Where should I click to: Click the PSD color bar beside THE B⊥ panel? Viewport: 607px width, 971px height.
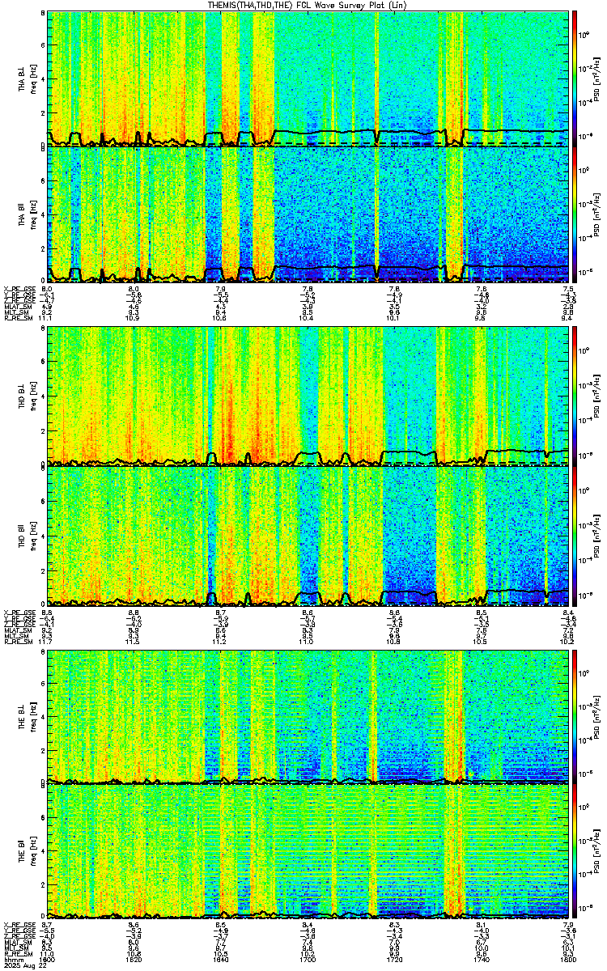575,715
